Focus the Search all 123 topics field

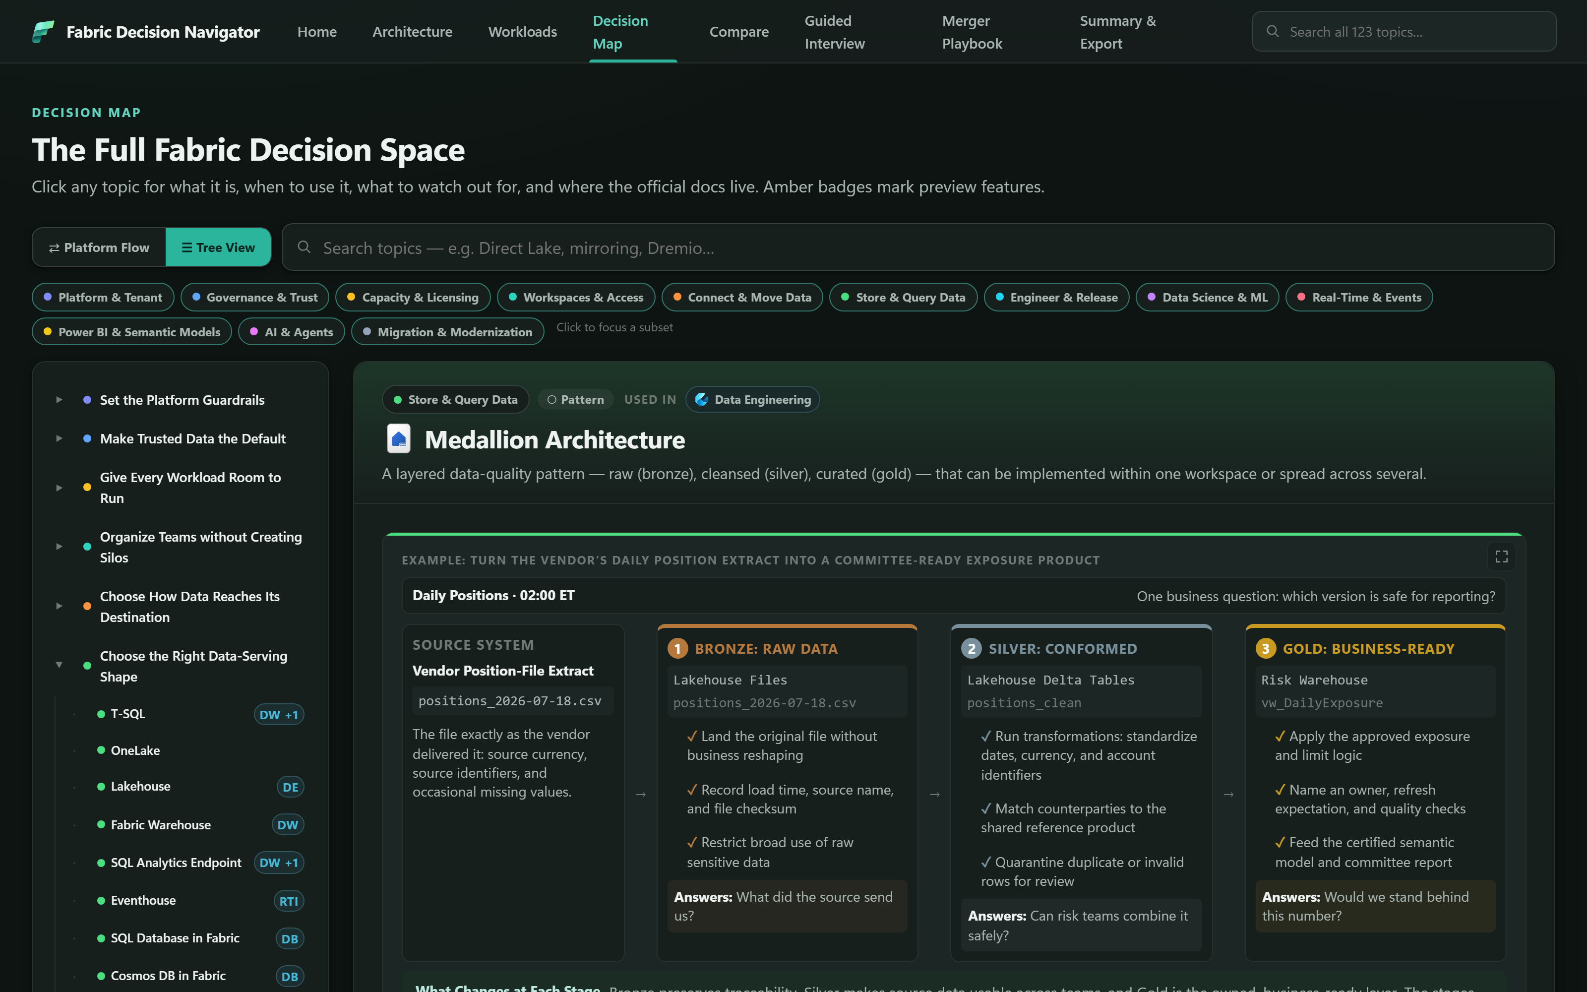click(1404, 31)
